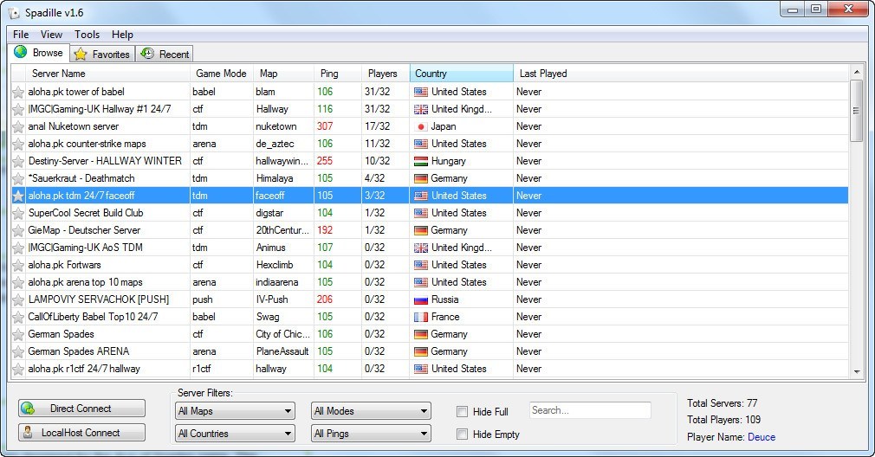875x457 pixels.
Task: Favorite German Spades ARENA star icon
Action: 18,351
